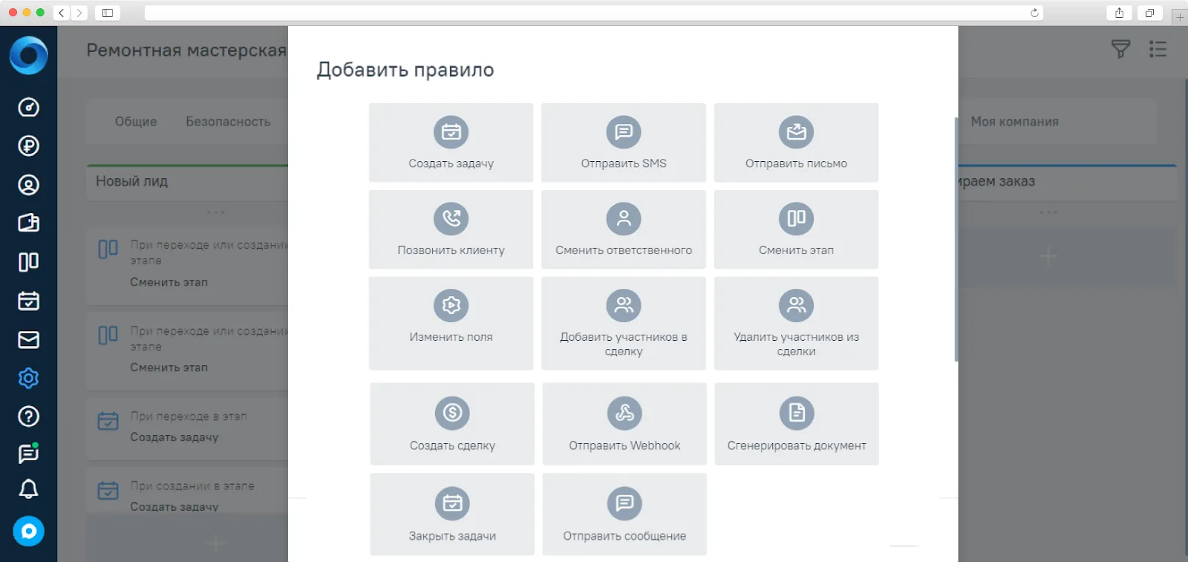
Task: Click the 'Новый лид' stage header
Action: click(187, 181)
